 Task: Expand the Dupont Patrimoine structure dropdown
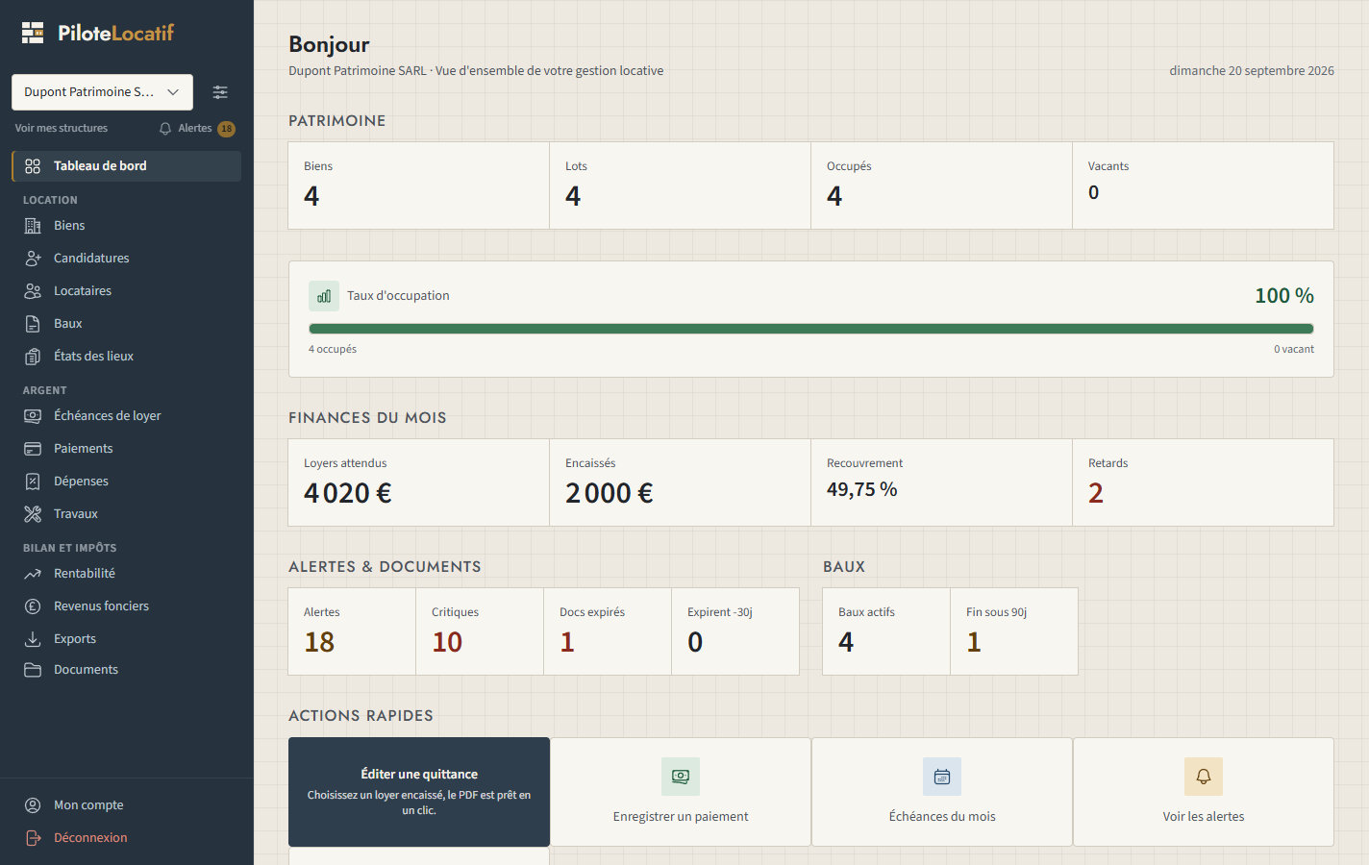point(102,92)
